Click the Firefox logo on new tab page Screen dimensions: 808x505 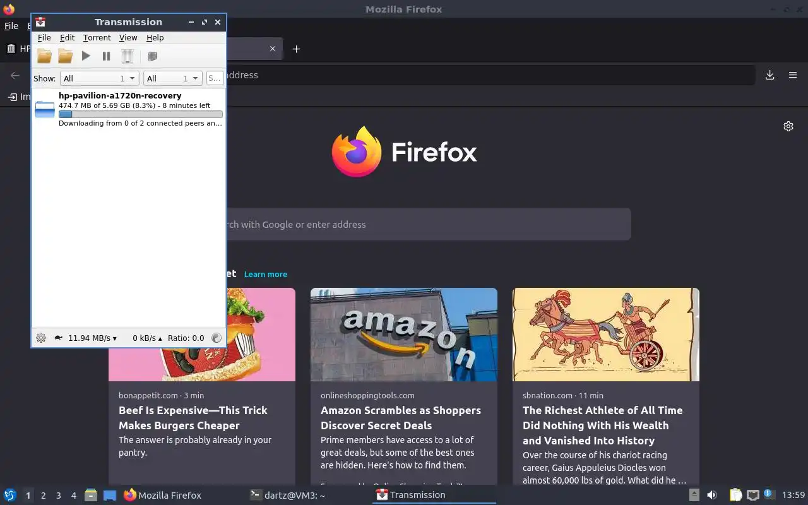coord(357,152)
